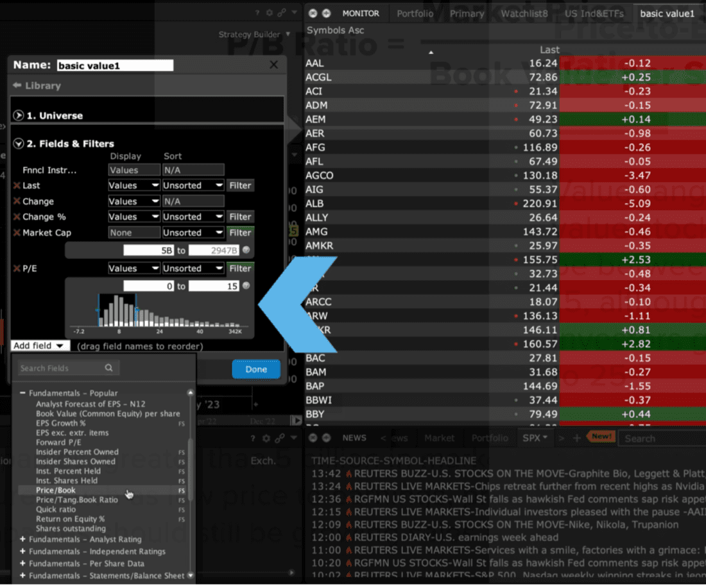Click the chain link icon in the news toolbar
706x586 pixels.
tap(280, 439)
